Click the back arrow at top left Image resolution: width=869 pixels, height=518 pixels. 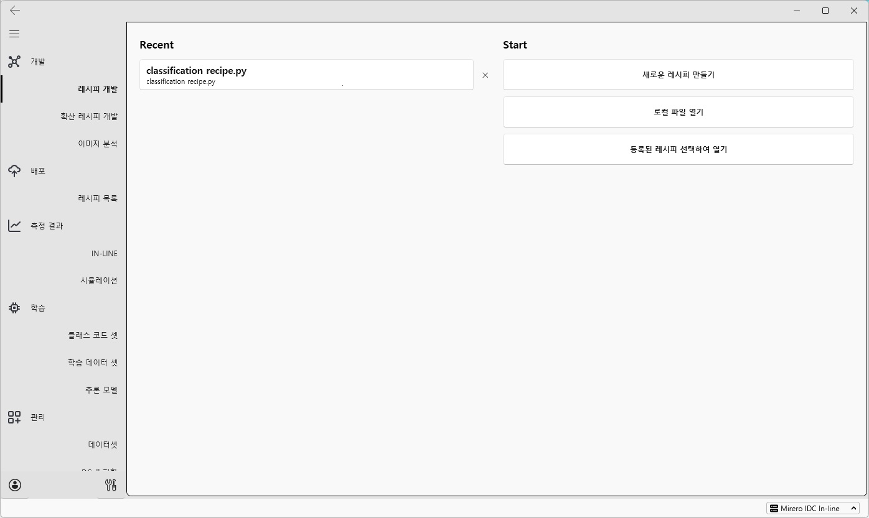pyautogui.click(x=14, y=11)
